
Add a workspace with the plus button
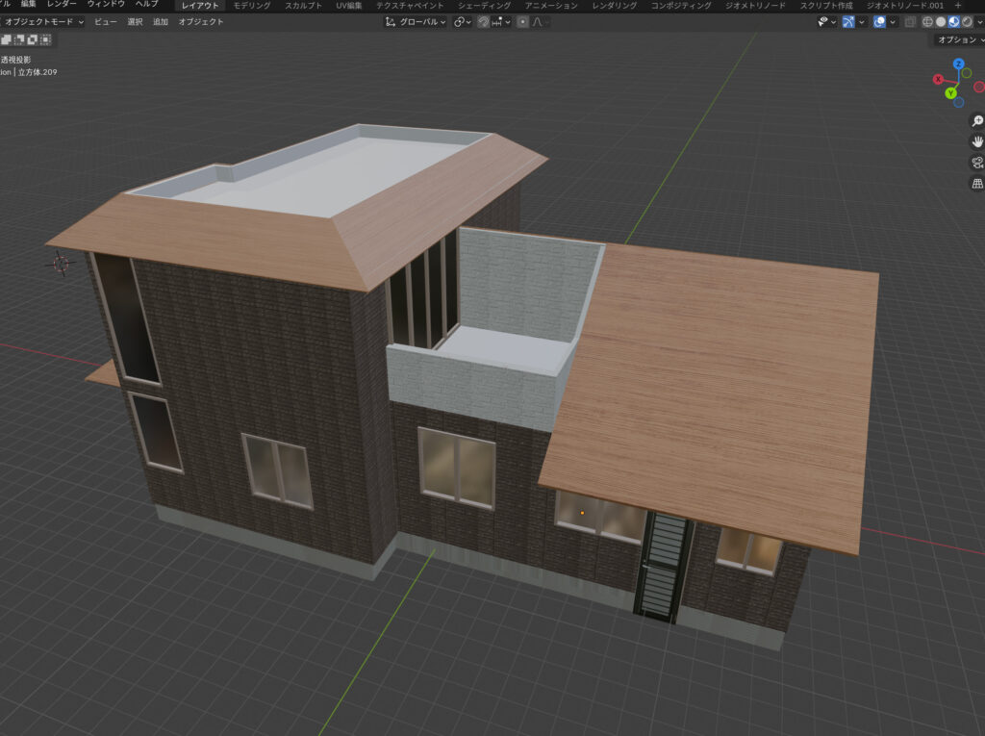coord(957,5)
